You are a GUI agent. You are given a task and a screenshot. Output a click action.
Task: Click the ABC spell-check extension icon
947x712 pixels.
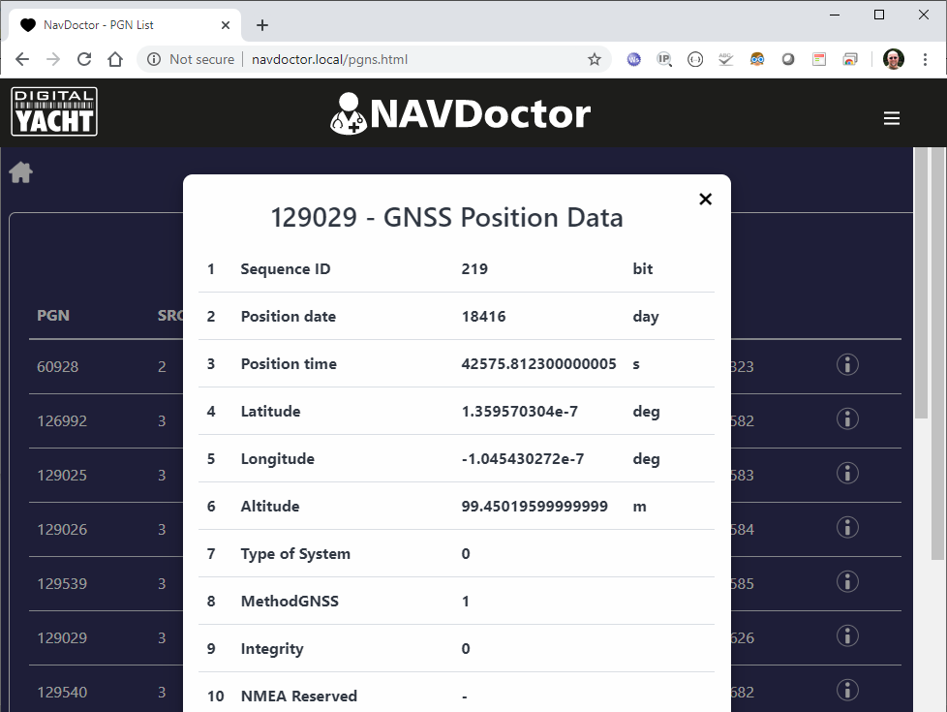726,59
